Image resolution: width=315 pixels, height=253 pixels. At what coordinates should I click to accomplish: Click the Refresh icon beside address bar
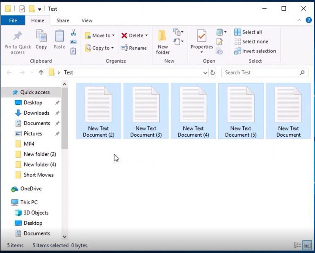pos(212,72)
